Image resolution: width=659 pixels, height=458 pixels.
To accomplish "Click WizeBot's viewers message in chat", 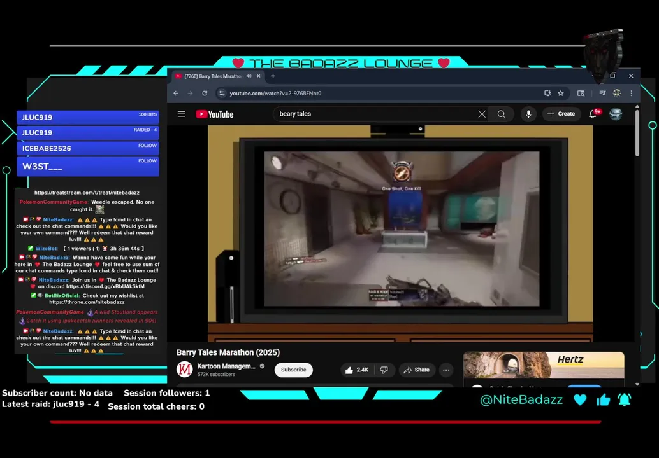I will tap(86, 248).
